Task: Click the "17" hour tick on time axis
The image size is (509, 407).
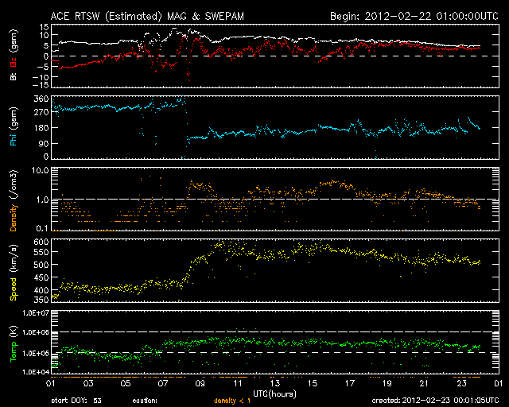Action: [350, 384]
